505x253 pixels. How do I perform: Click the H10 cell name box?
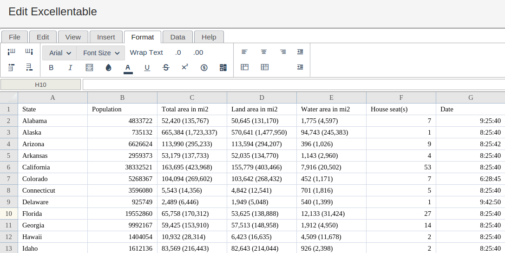[41, 84]
